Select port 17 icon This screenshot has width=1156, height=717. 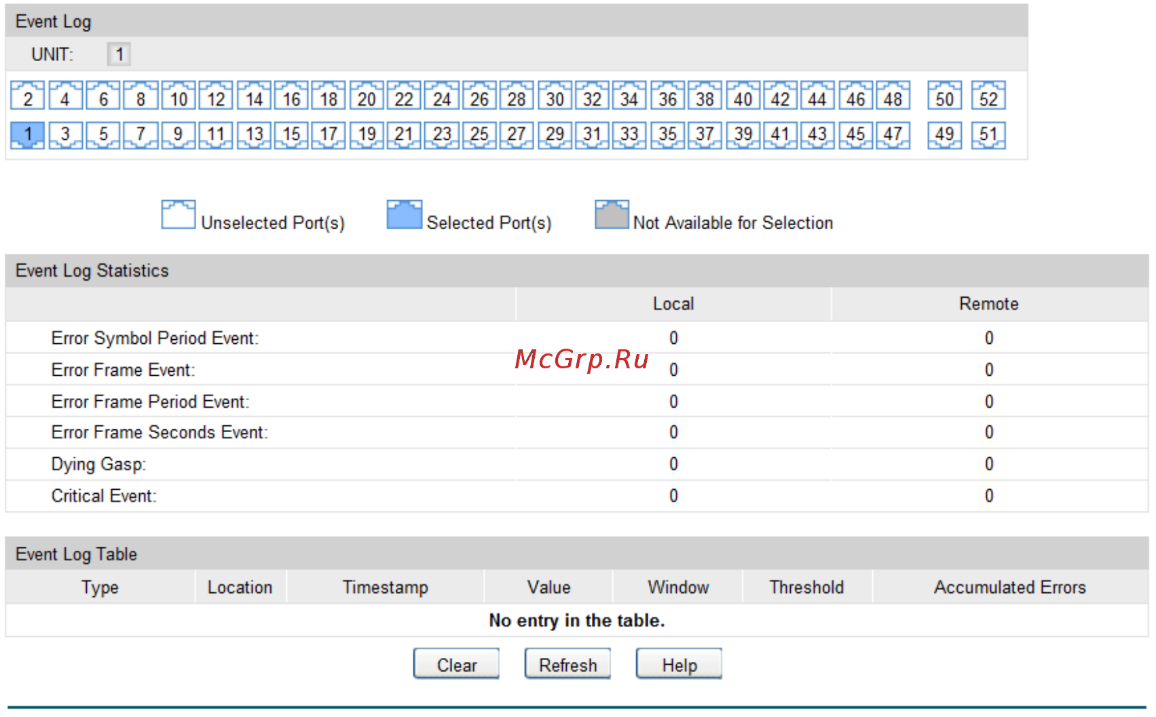click(329, 135)
